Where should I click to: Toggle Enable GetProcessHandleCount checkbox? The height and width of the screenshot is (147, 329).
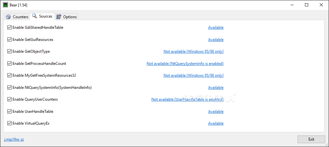pyautogui.click(x=9, y=64)
